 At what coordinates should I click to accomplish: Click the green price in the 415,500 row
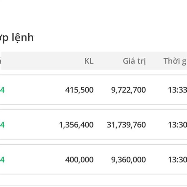pyautogui.click(x=2, y=90)
